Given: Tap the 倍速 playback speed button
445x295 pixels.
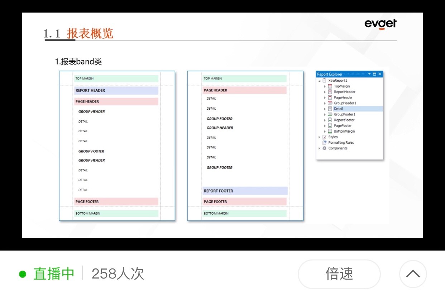Looking at the screenshot, I should point(339,274).
